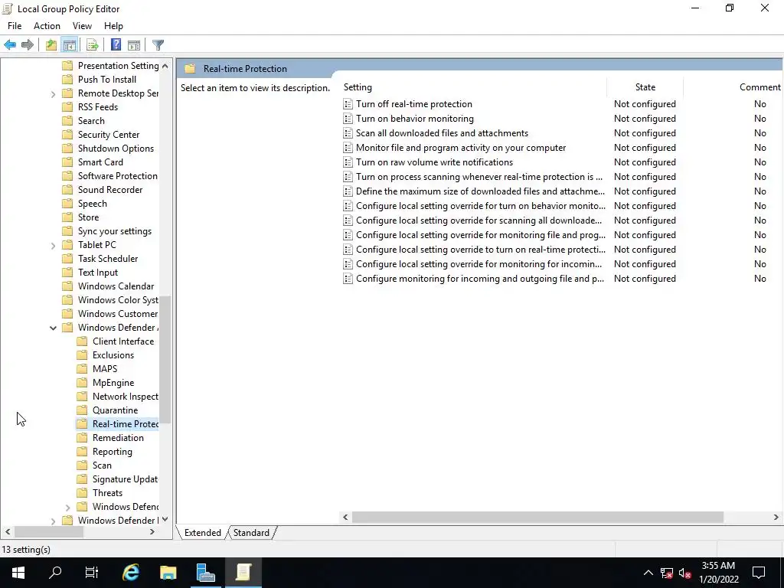Switch to the Extended tab
The height and width of the screenshot is (588, 784).
coord(202,533)
